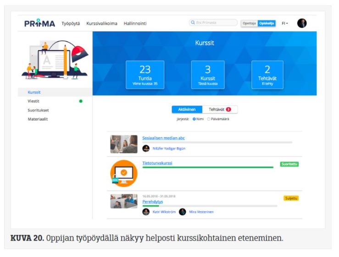Switch to Opiskelija role
Image resolution: width=339 pixels, height=257 pixels.
[267, 23]
